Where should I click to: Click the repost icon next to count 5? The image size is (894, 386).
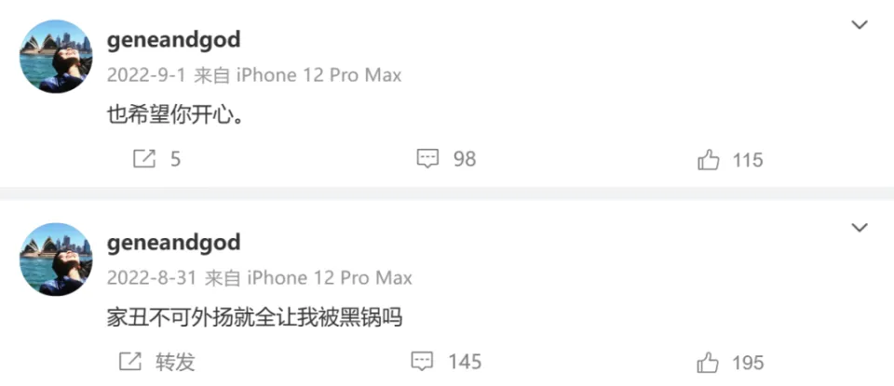[x=144, y=159]
